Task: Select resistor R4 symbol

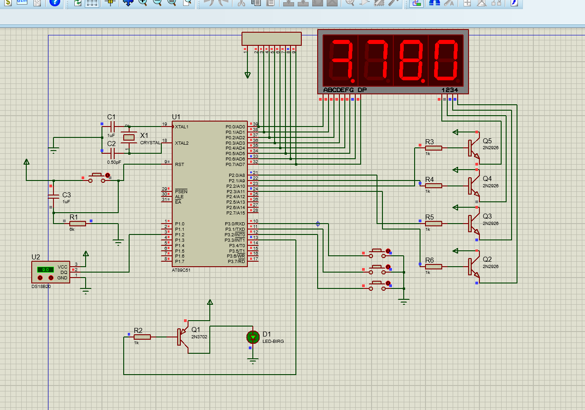Action: pos(434,185)
